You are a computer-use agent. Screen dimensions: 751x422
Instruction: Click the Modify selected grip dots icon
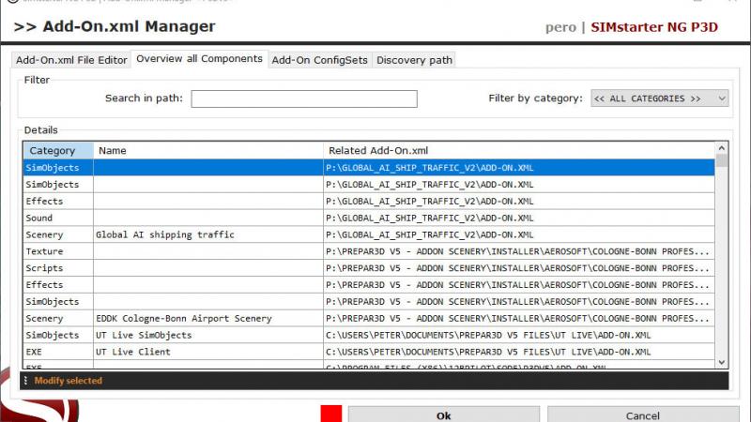point(25,381)
